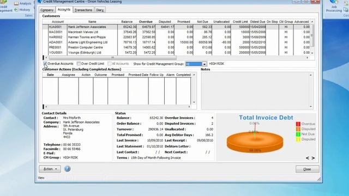The image size is (349, 196).
Task: Click account code MAC0001
Action: (56, 32)
